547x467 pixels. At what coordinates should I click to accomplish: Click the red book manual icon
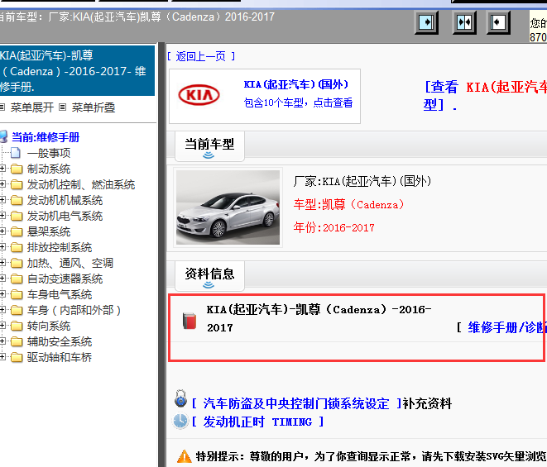coord(190,321)
